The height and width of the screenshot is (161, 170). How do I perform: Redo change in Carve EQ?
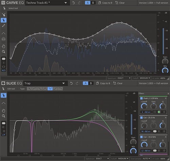click(79, 3)
